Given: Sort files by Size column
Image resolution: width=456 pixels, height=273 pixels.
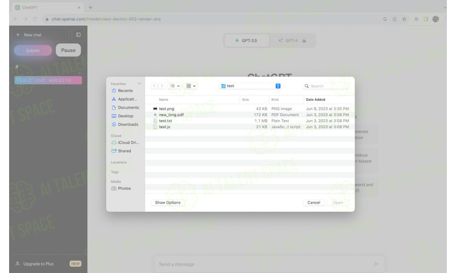Looking at the screenshot, I should click(x=245, y=100).
